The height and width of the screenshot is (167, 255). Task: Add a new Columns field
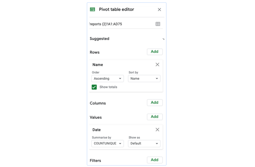[155, 103]
